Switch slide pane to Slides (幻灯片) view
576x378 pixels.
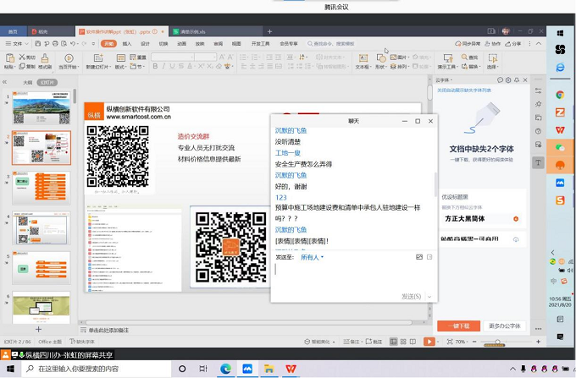coord(47,83)
